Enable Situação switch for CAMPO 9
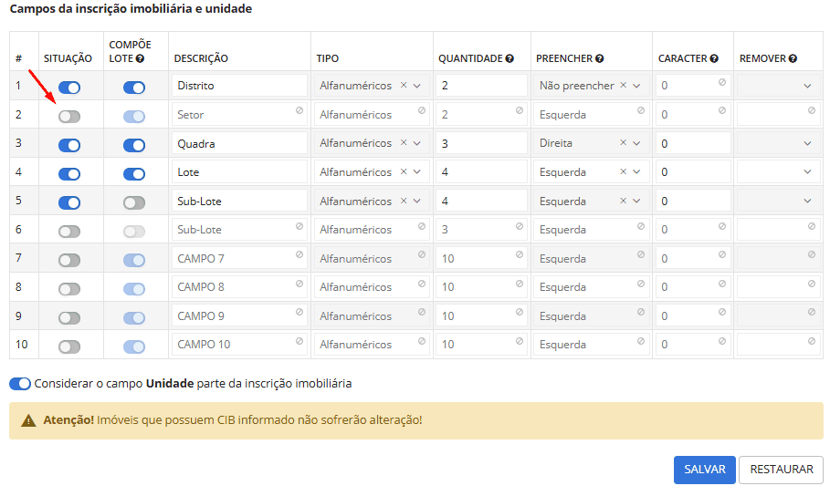 coord(69,318)
